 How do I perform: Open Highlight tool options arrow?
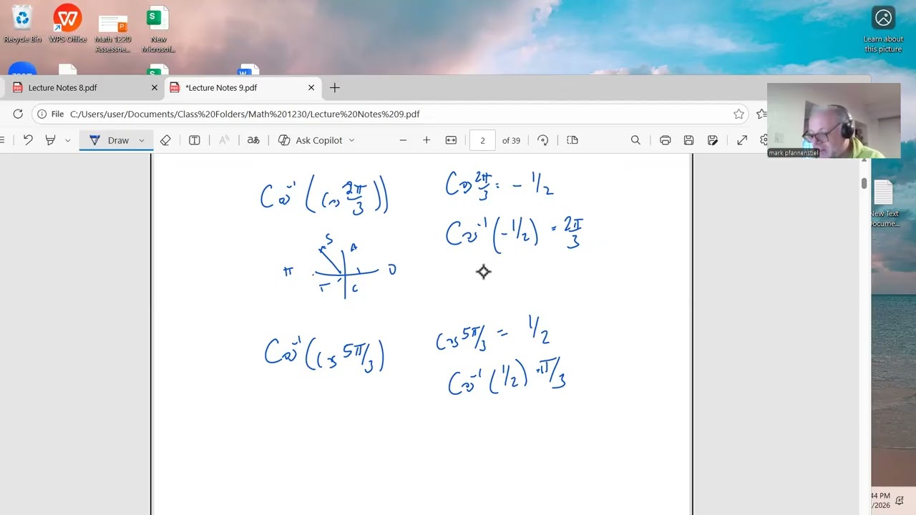pos(68,140)
